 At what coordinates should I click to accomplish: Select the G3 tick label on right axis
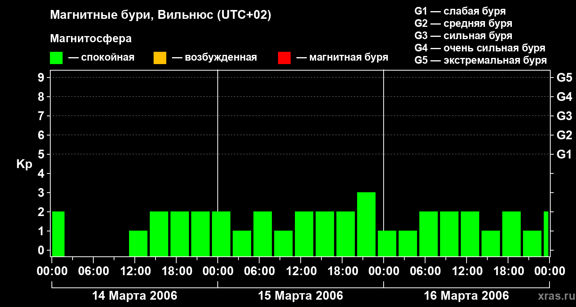564,116
